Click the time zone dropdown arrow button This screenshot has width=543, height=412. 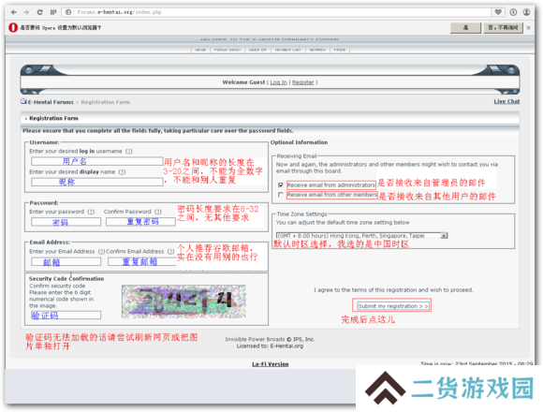(444, 236)
